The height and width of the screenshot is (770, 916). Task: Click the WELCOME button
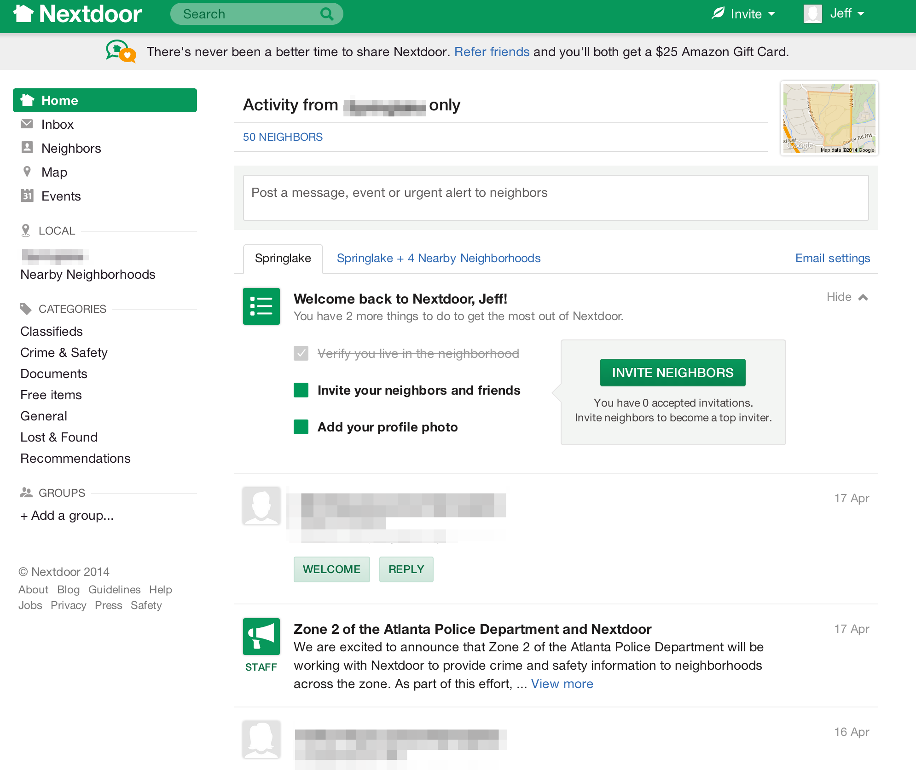point(332,569)
